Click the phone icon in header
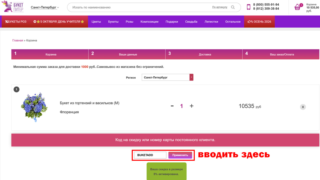 click(x=248, y=7)
